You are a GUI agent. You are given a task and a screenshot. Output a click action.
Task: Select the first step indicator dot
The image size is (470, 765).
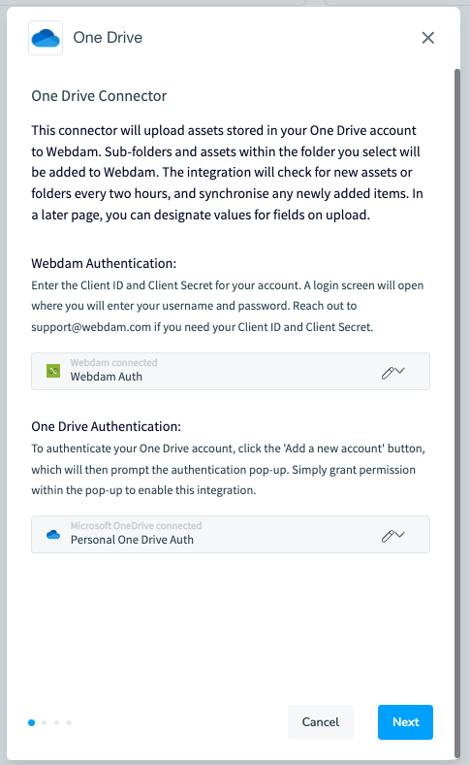coord(32,722)
